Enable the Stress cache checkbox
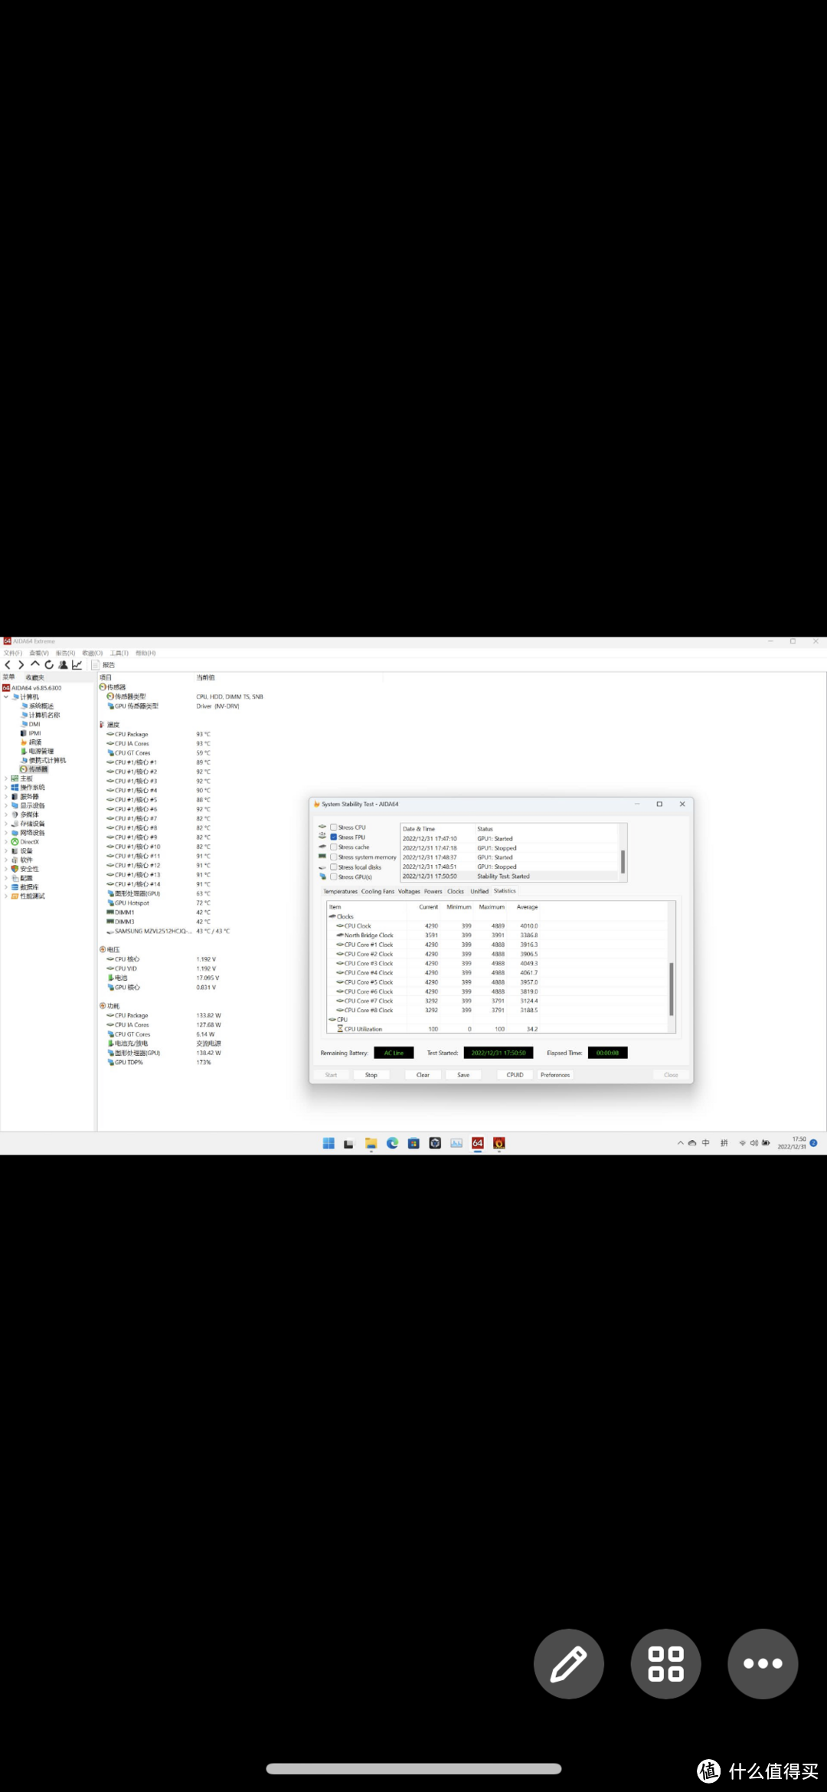 pyautogui.click(x=334, y=847)
